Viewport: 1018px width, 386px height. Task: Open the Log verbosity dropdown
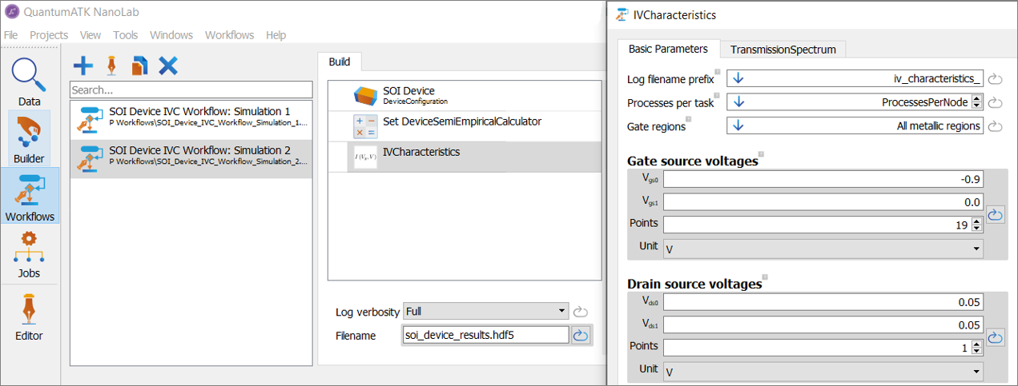point(486,311)
